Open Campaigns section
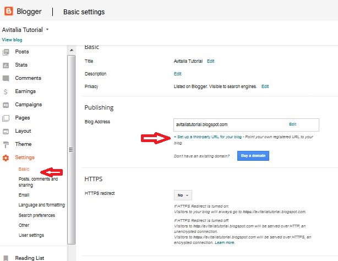This screenshot has width=338, height=261. (29, 105)
